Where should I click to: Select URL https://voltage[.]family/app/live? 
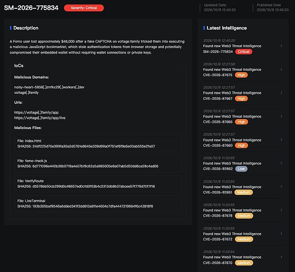pos(40,118)
